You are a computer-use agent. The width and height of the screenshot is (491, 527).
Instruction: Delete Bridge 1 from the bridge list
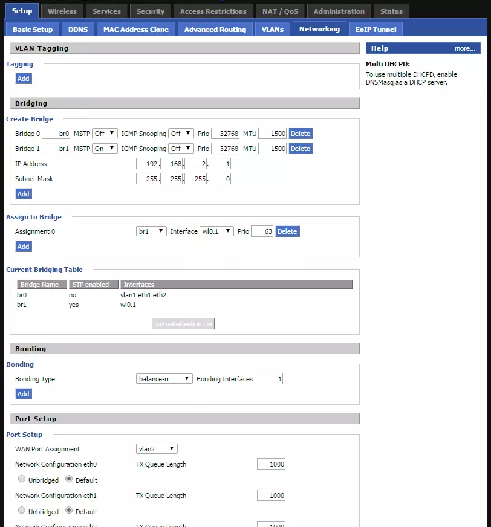tap(301, 148)
